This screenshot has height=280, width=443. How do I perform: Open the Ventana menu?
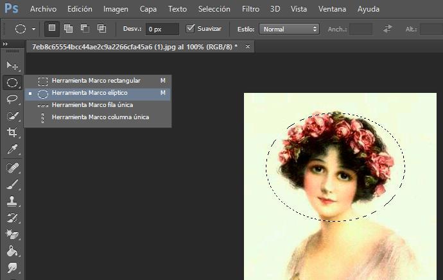coord(333,9)
